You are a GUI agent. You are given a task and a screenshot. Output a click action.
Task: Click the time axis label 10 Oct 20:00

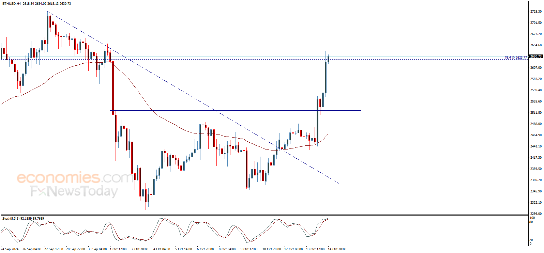click(272, 249)
